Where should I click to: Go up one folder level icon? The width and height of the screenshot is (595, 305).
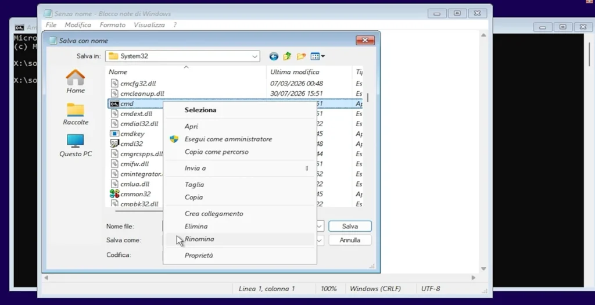click(x=287, y=56)
